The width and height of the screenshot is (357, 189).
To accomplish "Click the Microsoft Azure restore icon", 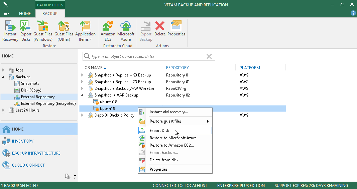I will (x=126, y=31).
